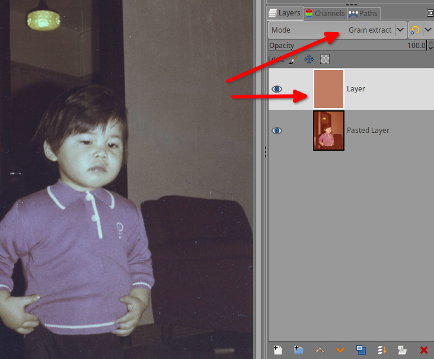Add a layer mask icon

point(402,350)
